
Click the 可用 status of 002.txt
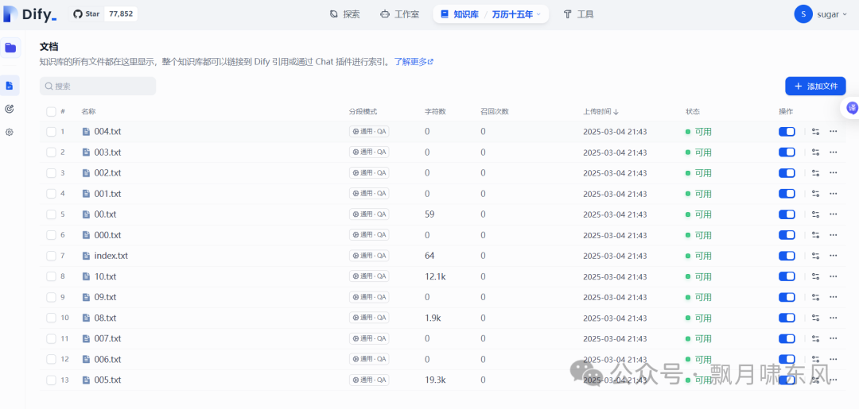click(698, 173)
